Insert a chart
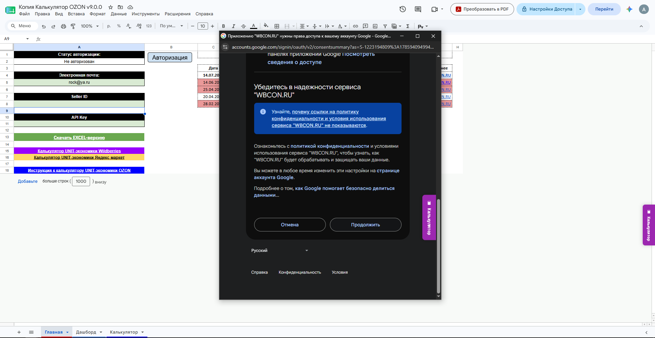 click(x=375, y=26)
